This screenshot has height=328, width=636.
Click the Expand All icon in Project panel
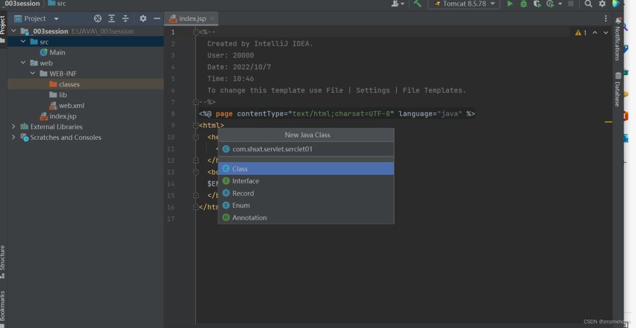point(111,18)
